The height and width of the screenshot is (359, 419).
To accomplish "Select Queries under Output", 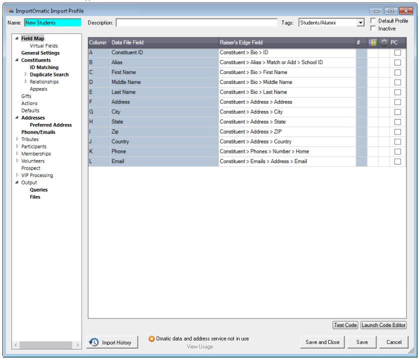I will [38, 189].
